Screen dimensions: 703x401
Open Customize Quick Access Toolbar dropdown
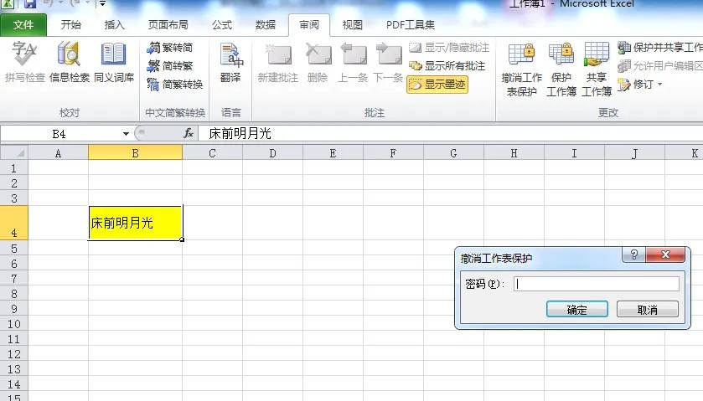(x=103, y=3)
